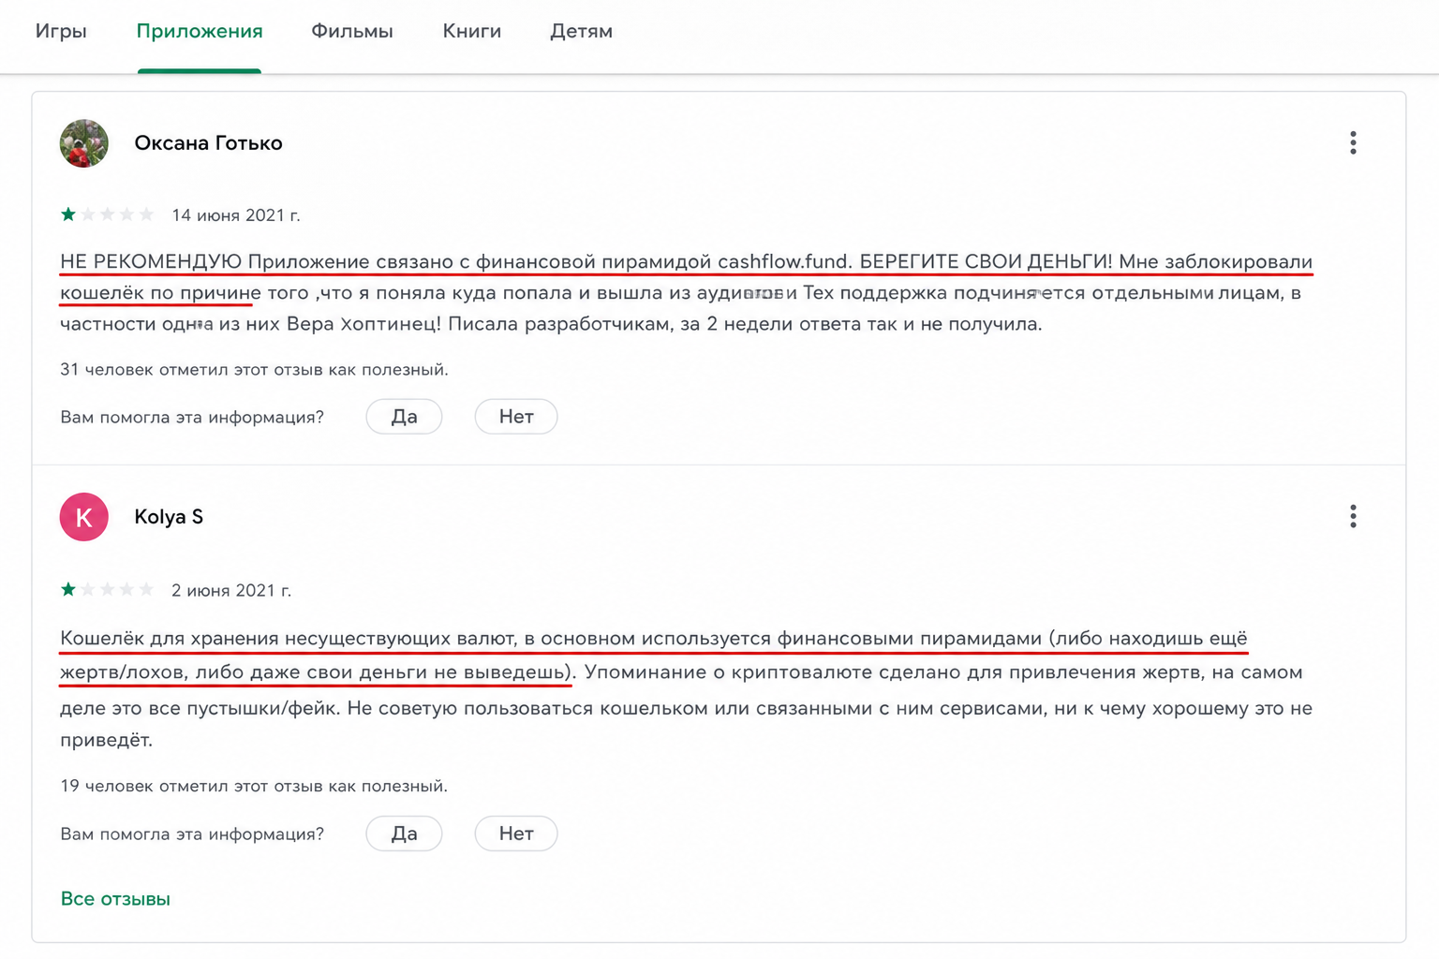
Task: Click the reviewer name Kolya S
Action: pyautogui.click(x=169, y=517)
